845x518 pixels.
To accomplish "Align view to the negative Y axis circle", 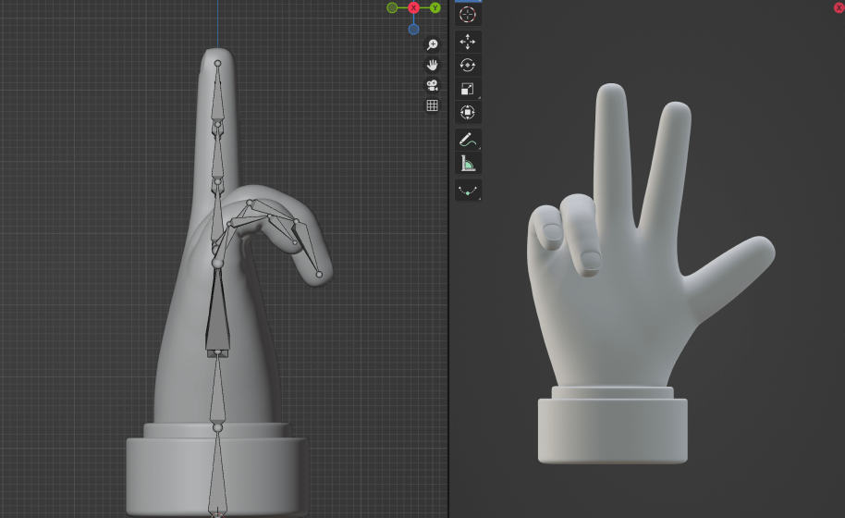I will [x=392, y=7].
